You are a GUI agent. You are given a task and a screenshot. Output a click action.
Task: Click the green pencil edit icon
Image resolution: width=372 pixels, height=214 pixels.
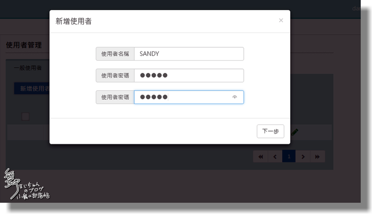(x=294, y=132)
